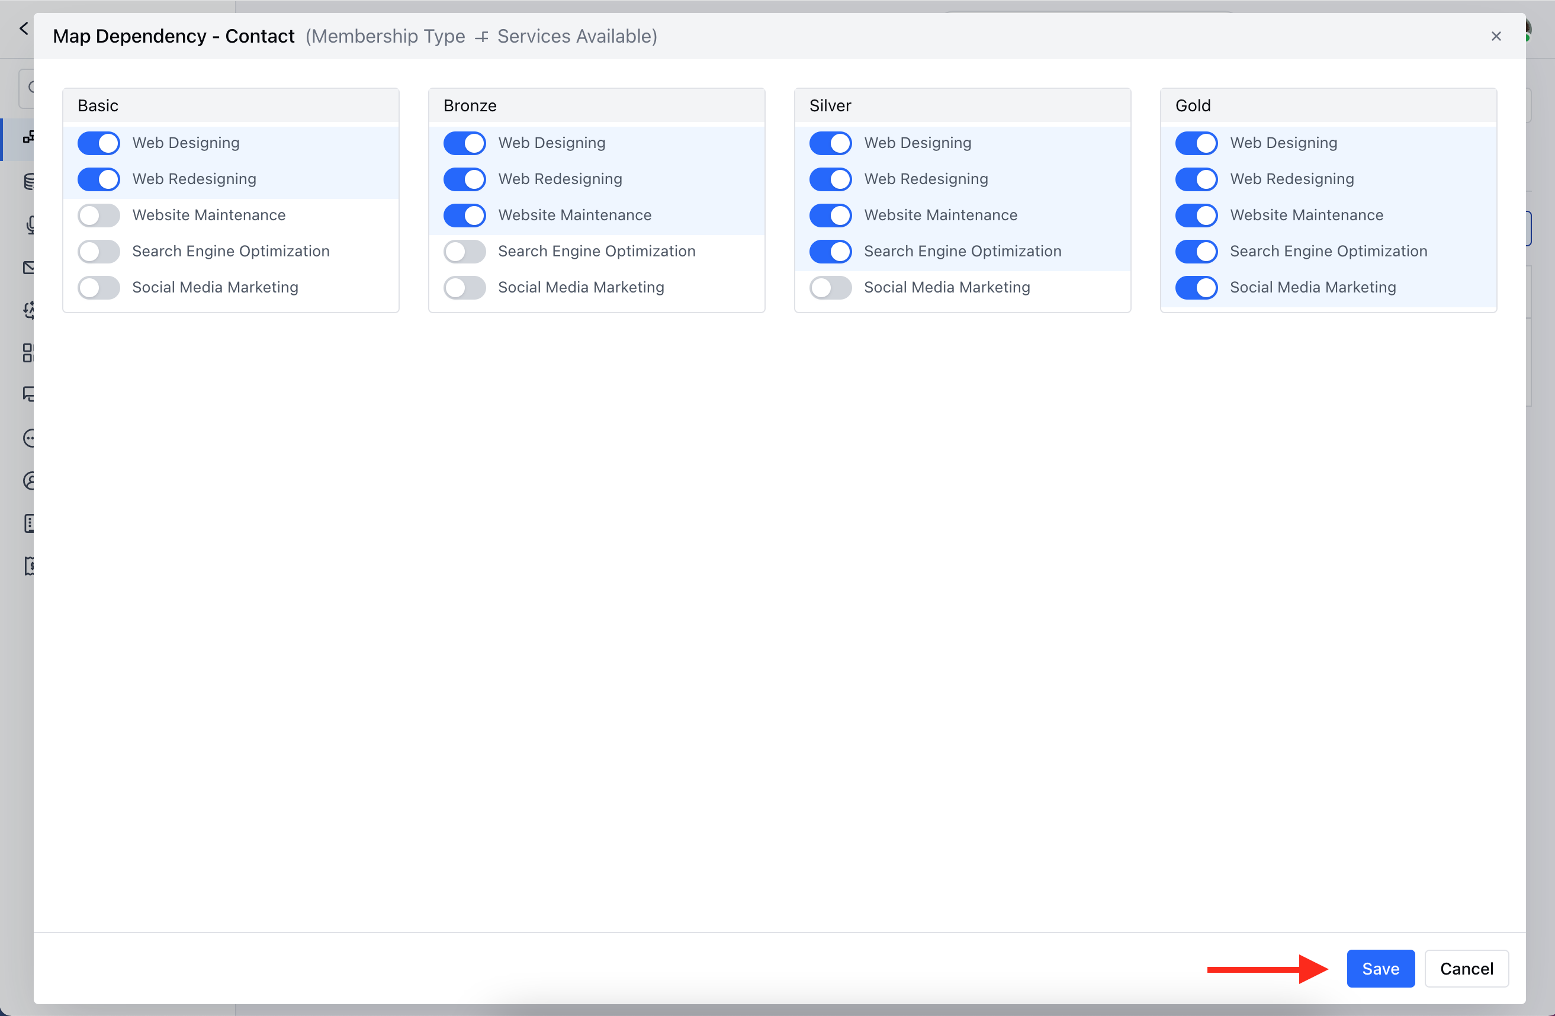1555x1016 pixels.
Task: Turn off Website Maintenance under Gold
Action: click(1196, 215)
